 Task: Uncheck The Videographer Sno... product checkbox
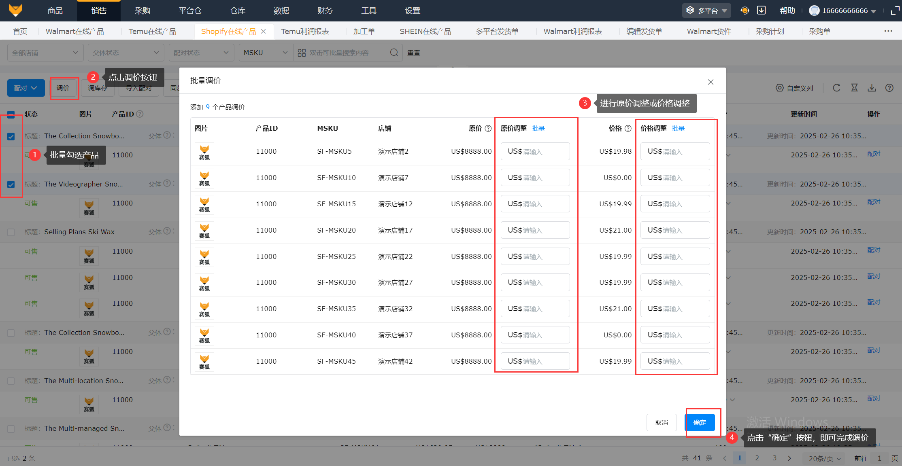click(x=11, y=184)
